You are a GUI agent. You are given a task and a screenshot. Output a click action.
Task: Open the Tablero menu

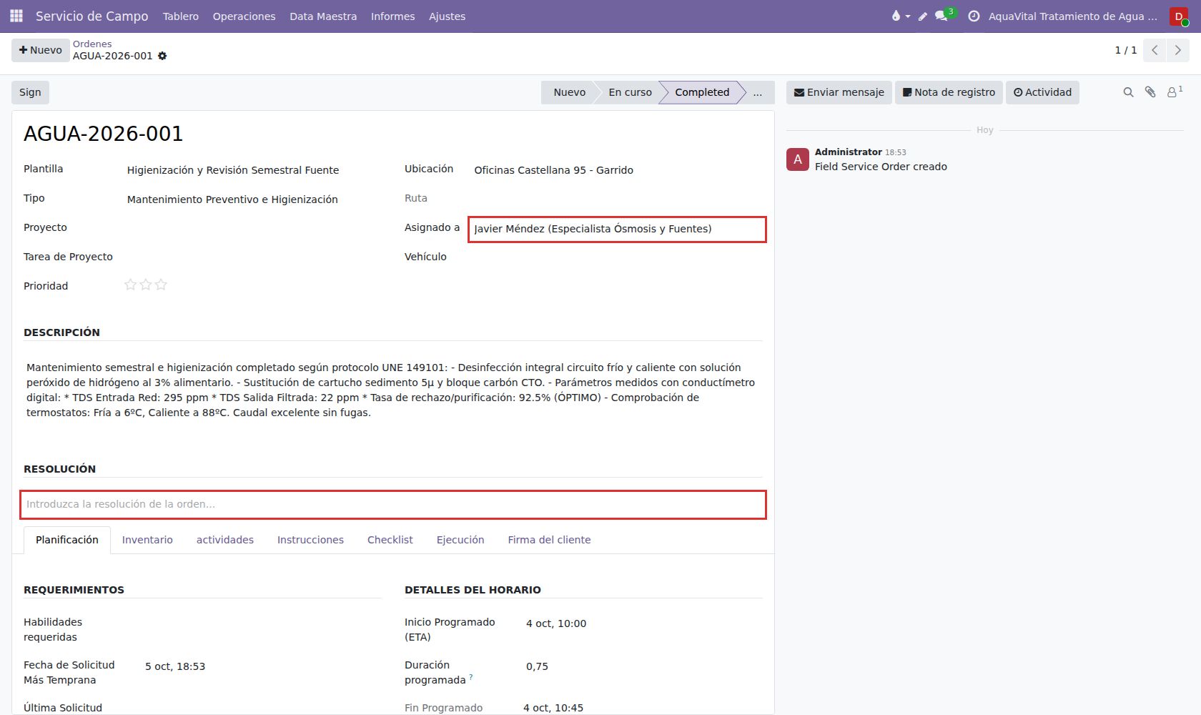181,16
